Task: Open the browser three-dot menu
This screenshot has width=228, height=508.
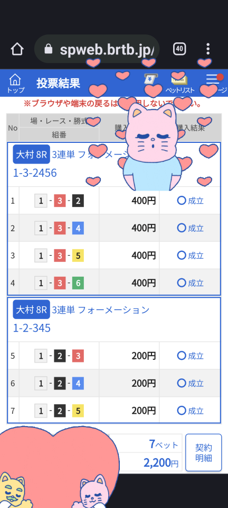Action: tap(208, 49)
